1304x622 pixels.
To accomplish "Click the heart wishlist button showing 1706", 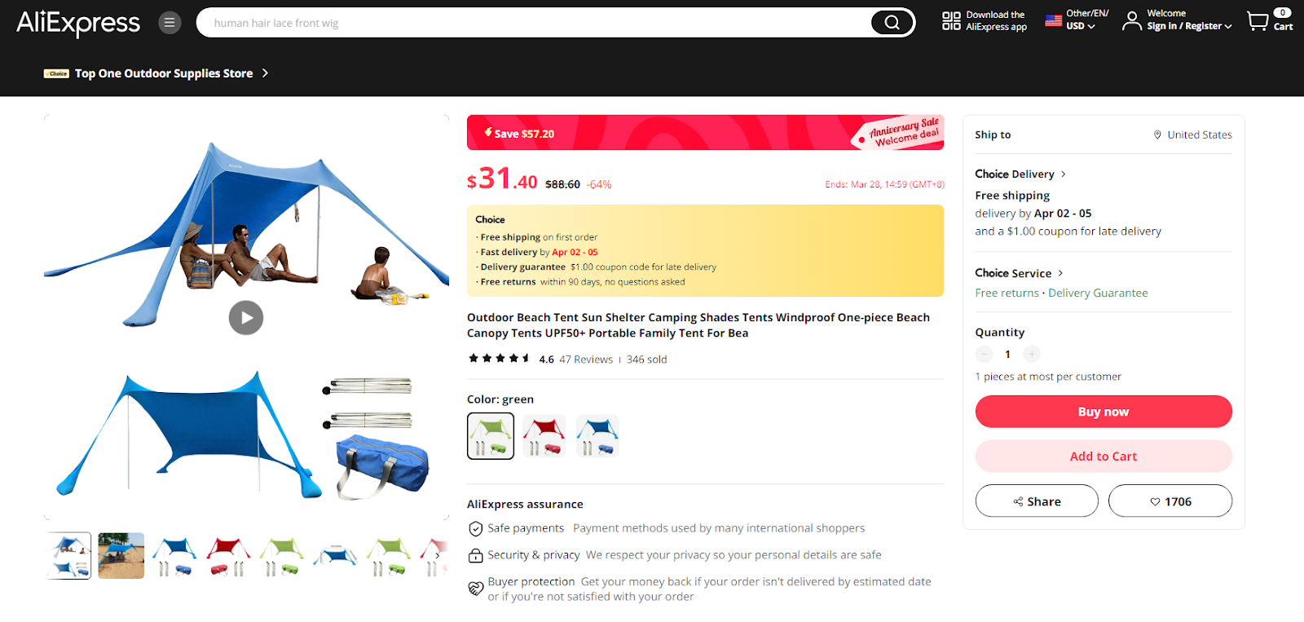I will point(1170,501).
